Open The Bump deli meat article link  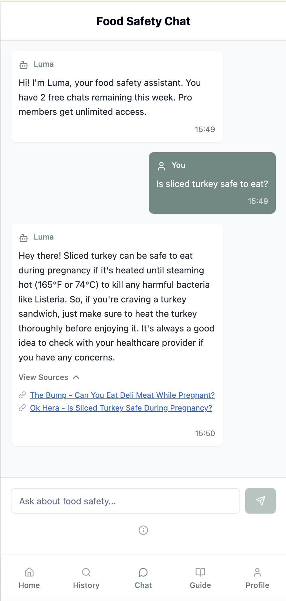[x=122, y=395]
